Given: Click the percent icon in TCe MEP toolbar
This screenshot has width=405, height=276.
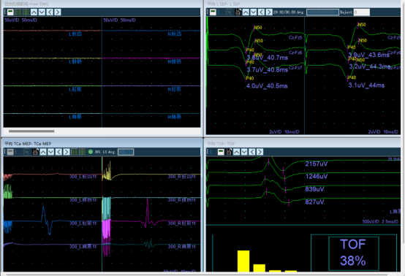Looking at the screenshot, I should coord(26,152).
